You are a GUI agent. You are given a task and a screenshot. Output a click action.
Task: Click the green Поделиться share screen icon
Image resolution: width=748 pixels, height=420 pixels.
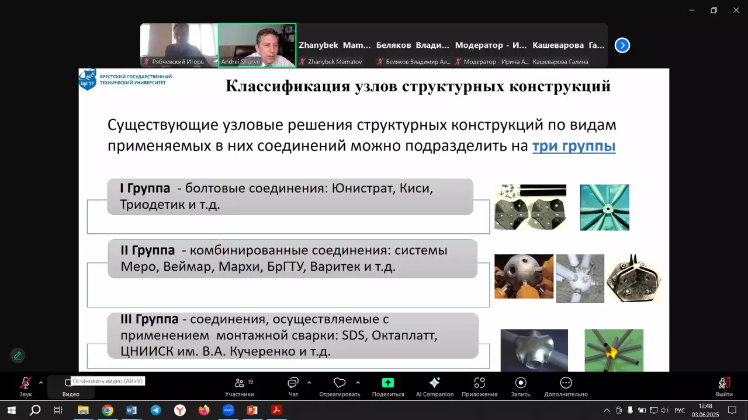(388, 383)
